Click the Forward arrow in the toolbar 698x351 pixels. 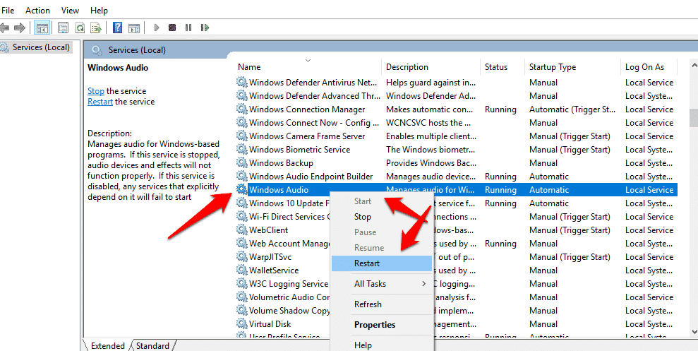coord(19,28)
